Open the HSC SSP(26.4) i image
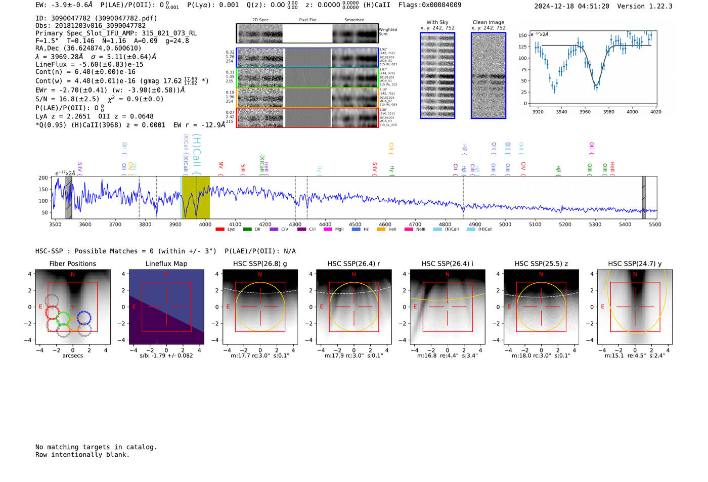 pyautogui.click(x=447, y=306)
